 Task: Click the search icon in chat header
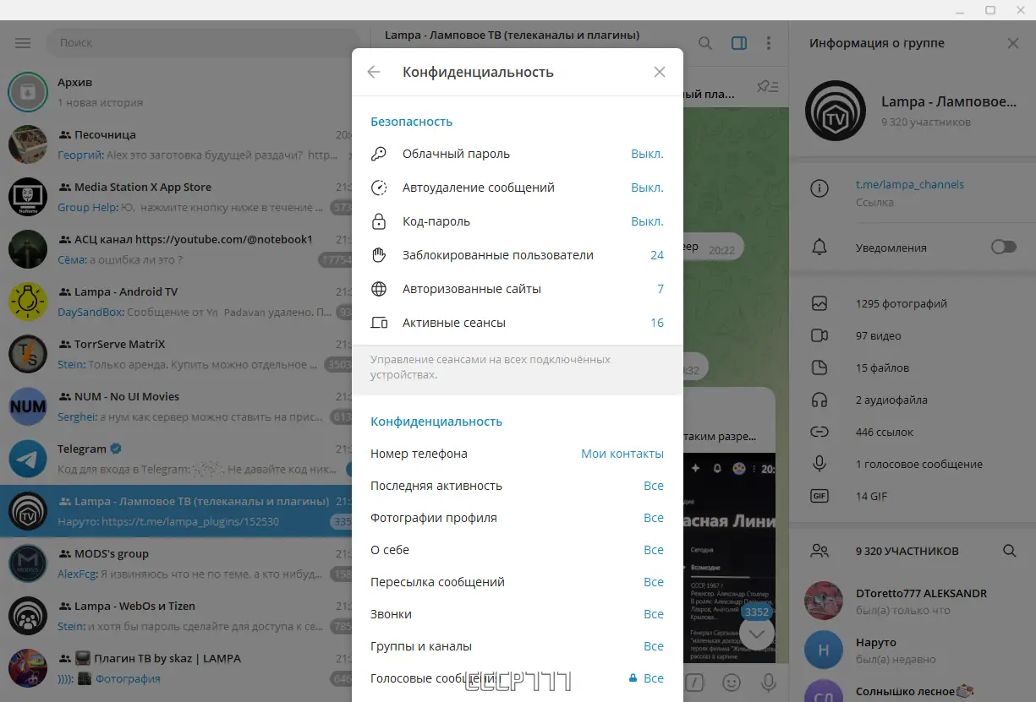pyautogui.click(x=705, y=43)
